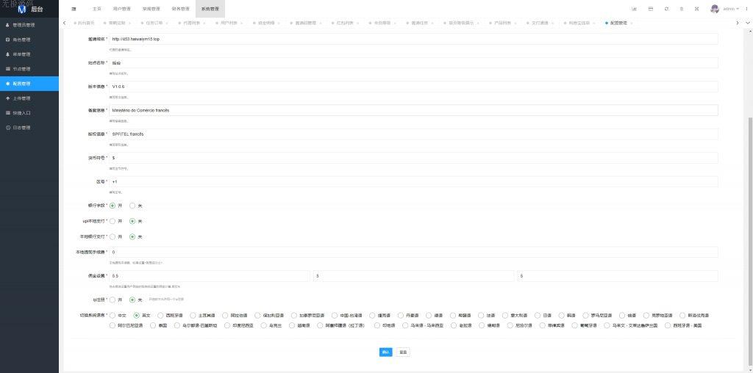Toggle fullscreen with the expand icon
This screenshot has height=373, width=753.
tap(697, 9)
